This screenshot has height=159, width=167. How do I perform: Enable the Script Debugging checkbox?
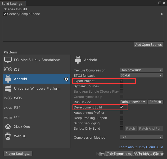click(x=121, y=123)
